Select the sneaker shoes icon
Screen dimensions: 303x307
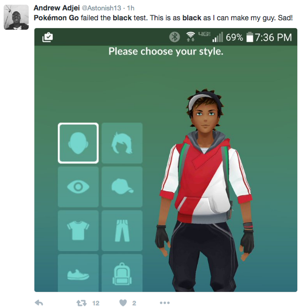(x=78, y=273)
